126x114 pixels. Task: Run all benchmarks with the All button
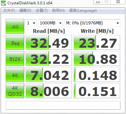point(15,26)
